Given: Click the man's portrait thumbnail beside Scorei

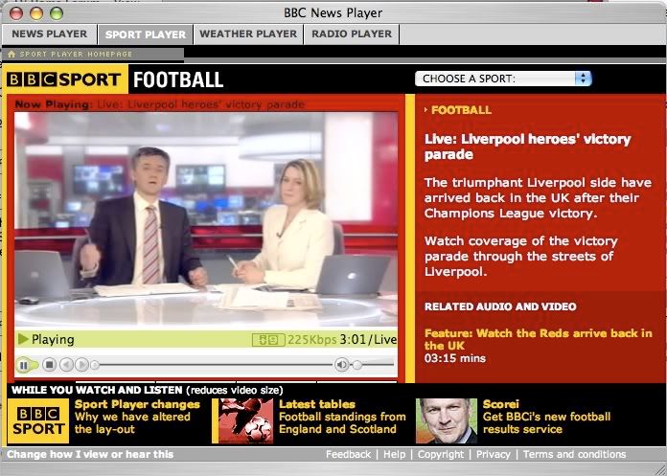Looking at the screenshot, I should (447, 420).
